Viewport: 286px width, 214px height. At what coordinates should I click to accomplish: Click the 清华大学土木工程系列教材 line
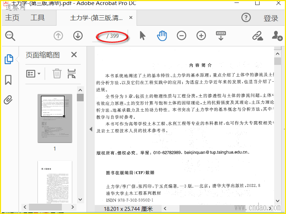point(133,193)
